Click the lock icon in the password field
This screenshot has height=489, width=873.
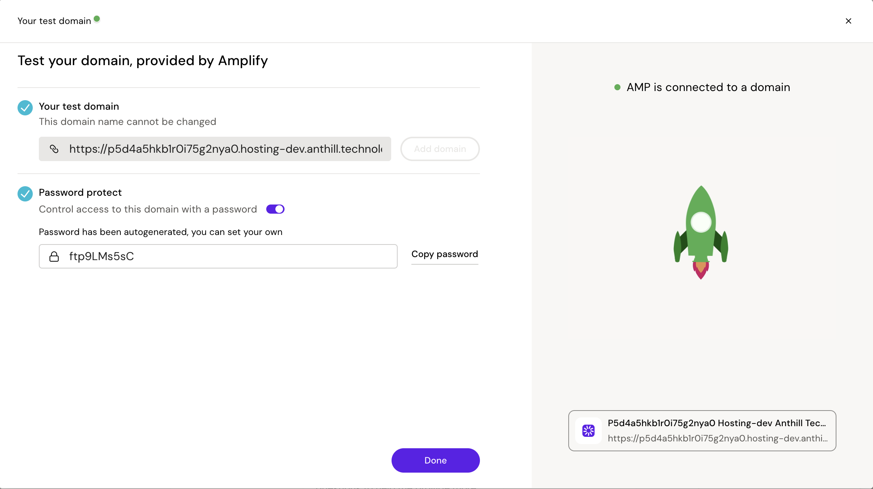point(54,257)
